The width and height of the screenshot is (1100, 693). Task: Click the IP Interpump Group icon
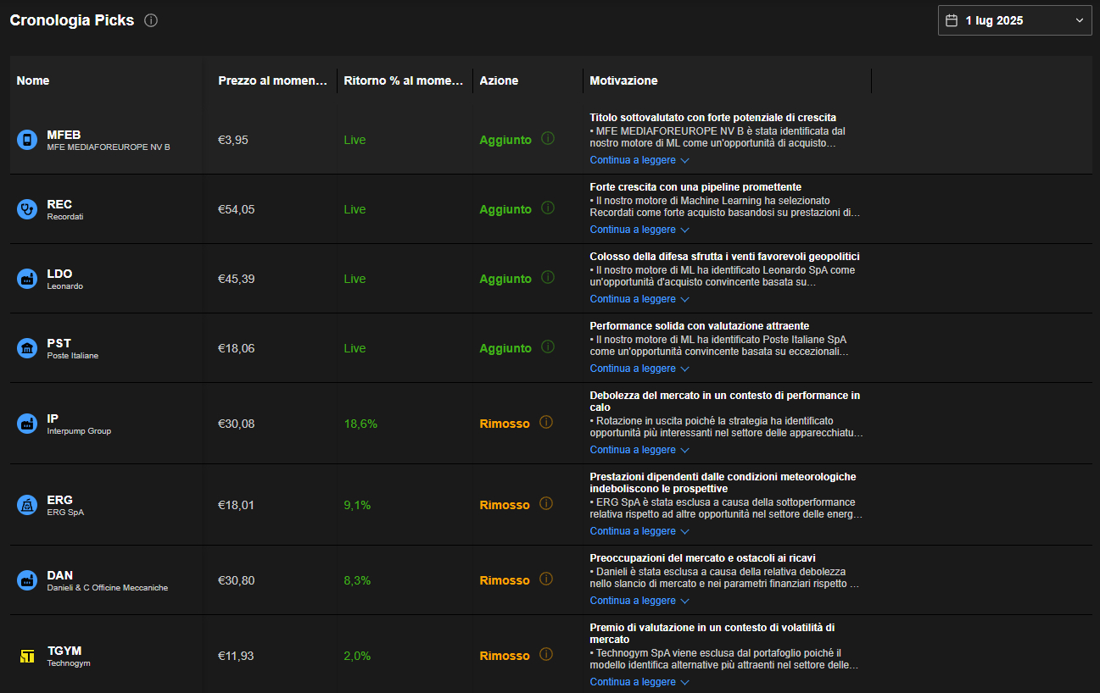pyautogui.click(x=27, y=424)
